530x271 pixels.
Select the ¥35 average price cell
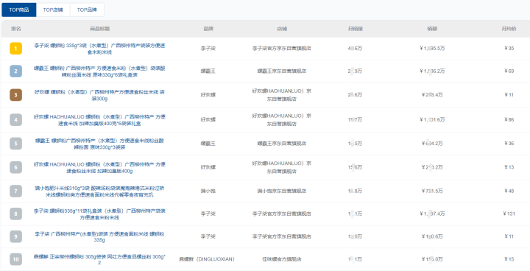click(x=509, y=49)
